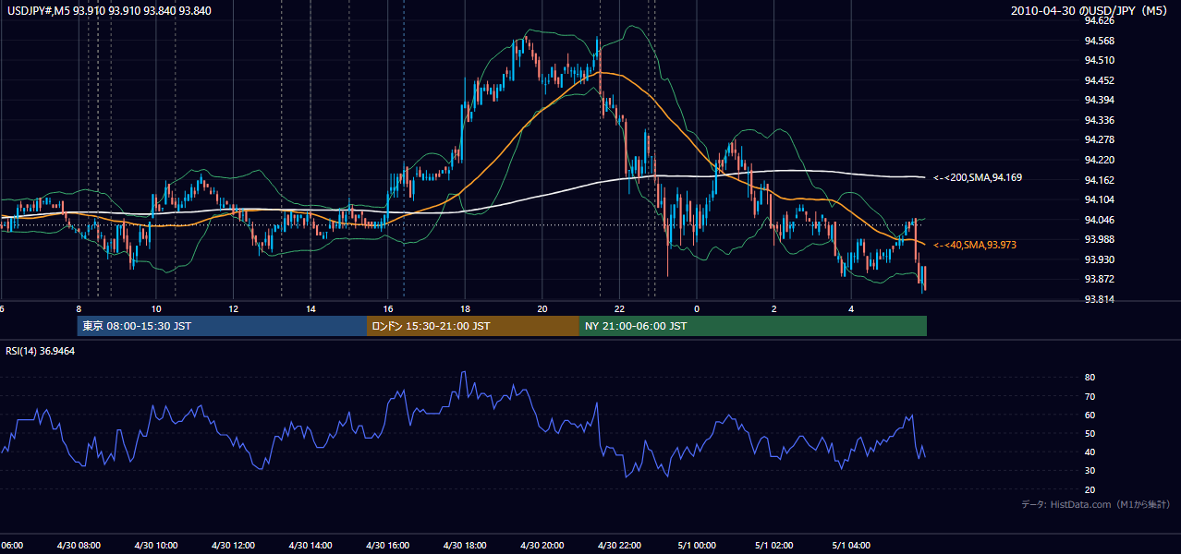
Task: Click the 94.336 price axis value
Action: [1100, 120]
